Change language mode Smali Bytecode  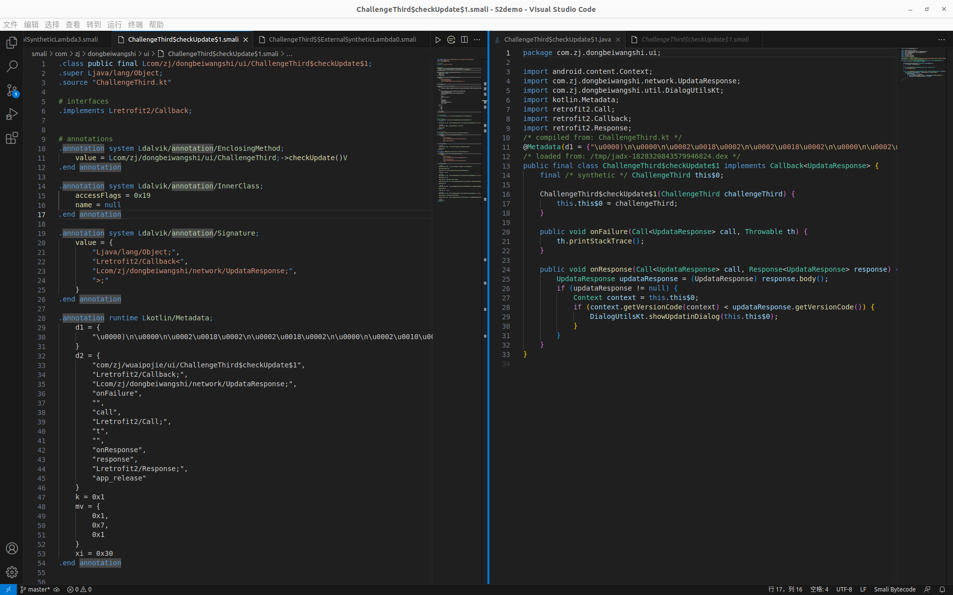click(895, 590)
